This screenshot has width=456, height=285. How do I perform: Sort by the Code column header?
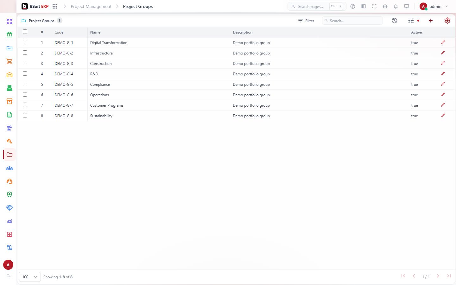[59, 32]
